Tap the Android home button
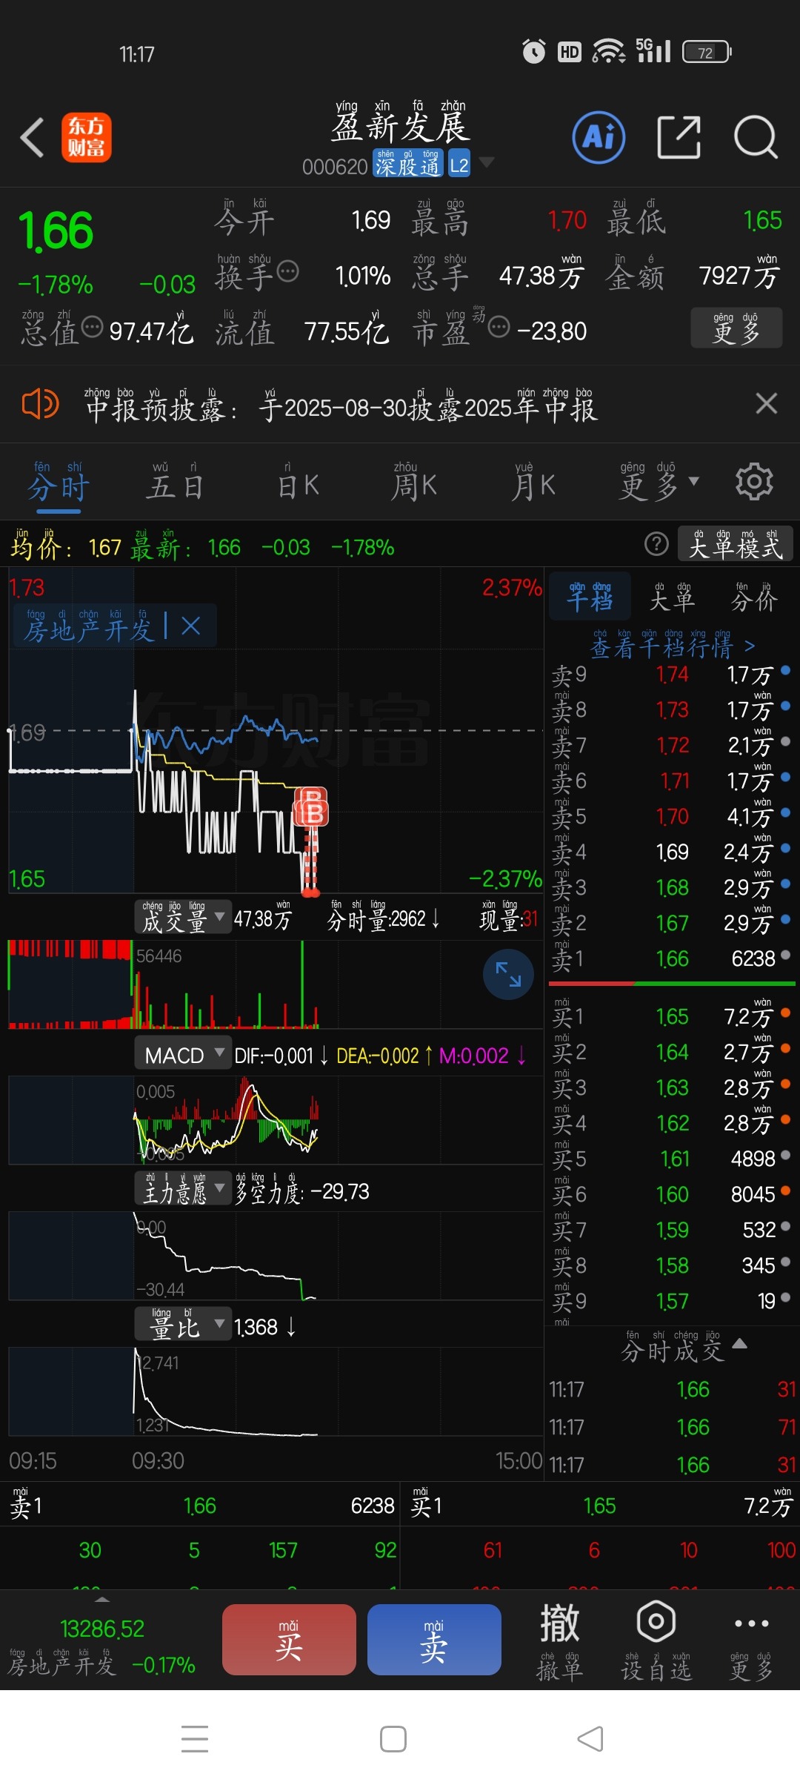Viewport: 800px width, 1788px height. pos(393,1739)
